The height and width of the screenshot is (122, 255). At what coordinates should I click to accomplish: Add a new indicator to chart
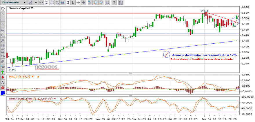tap(90, 2)
